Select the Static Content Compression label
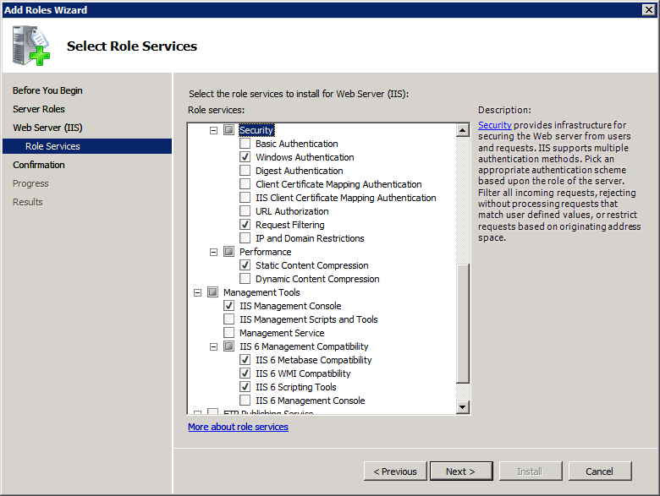This screenshot has width=660, height=496. (x=312, y=265)
